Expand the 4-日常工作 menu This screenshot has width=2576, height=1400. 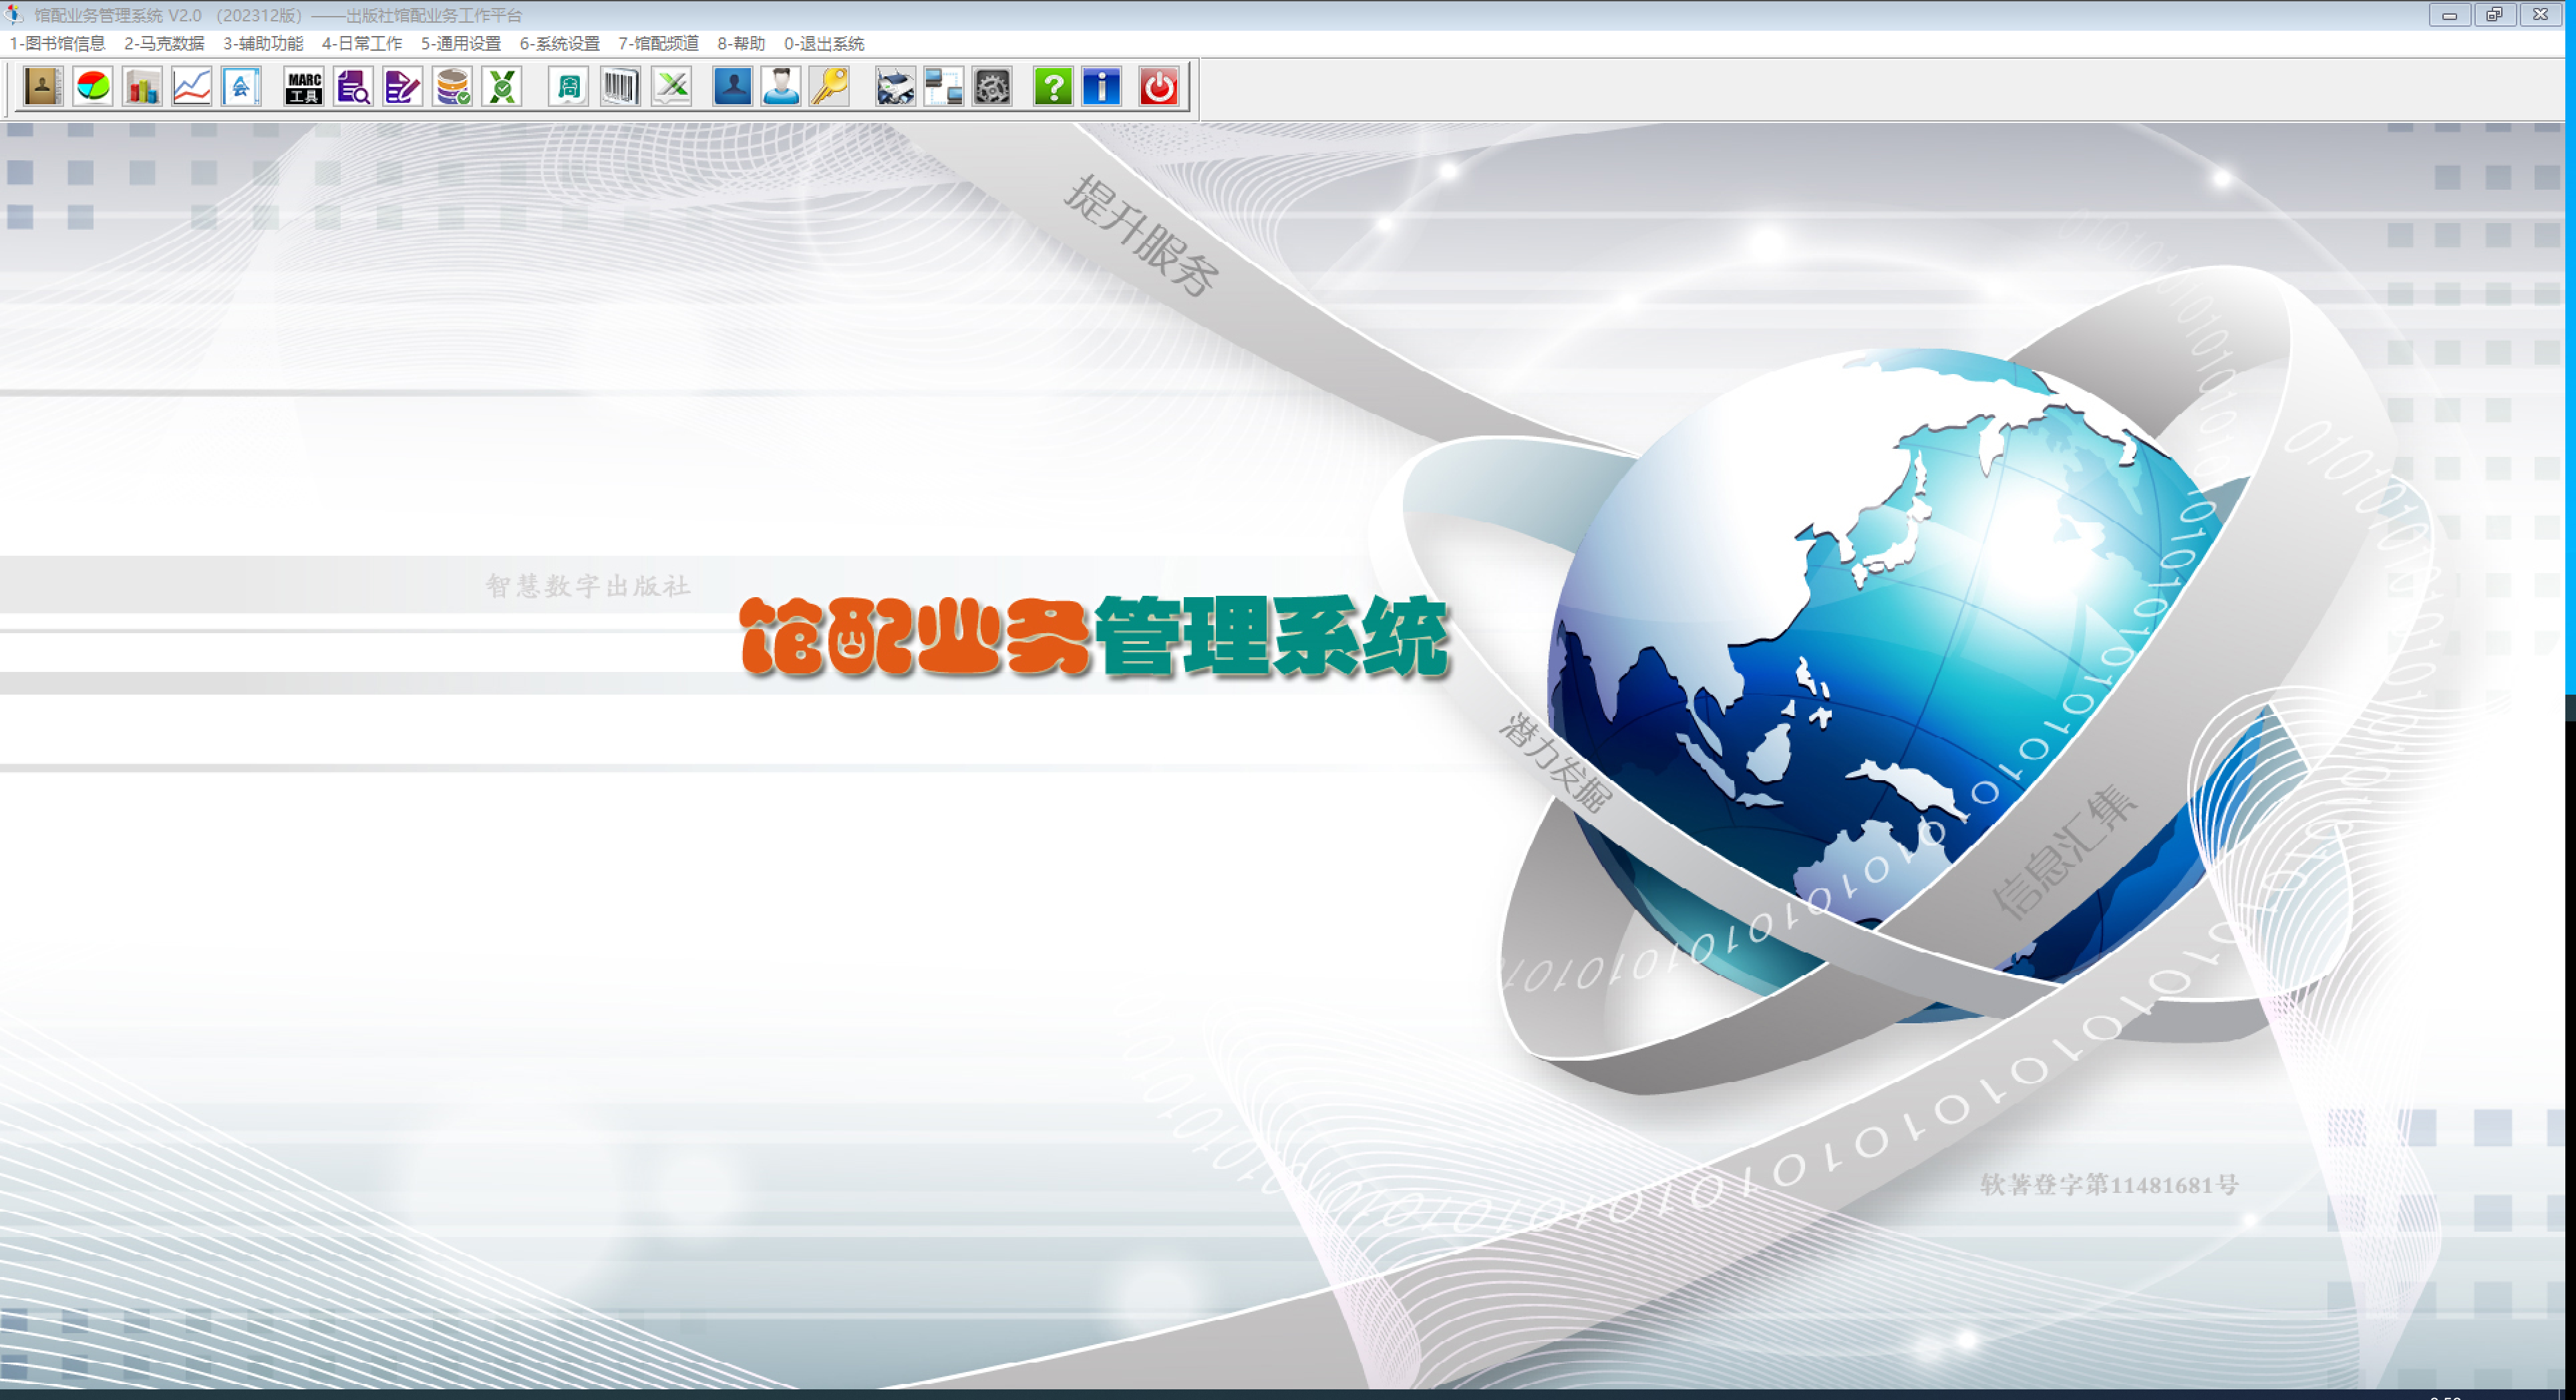pyautogui.click(x=362, y=43)
